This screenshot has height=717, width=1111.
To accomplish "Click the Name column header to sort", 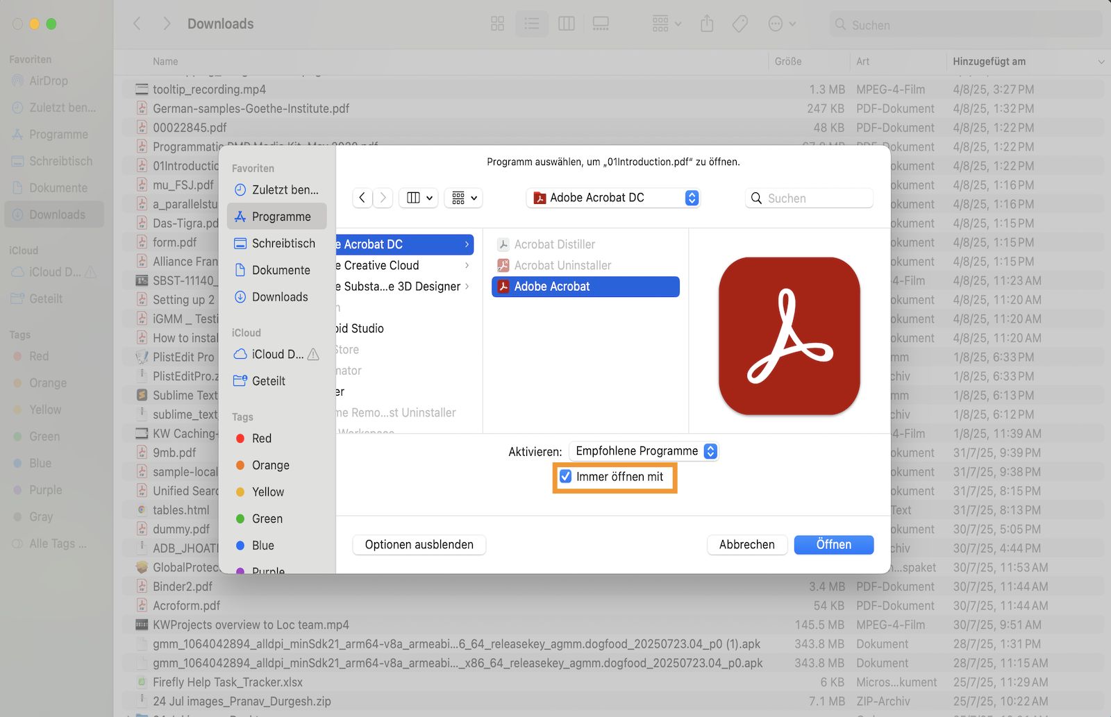I will coord(165,61).
